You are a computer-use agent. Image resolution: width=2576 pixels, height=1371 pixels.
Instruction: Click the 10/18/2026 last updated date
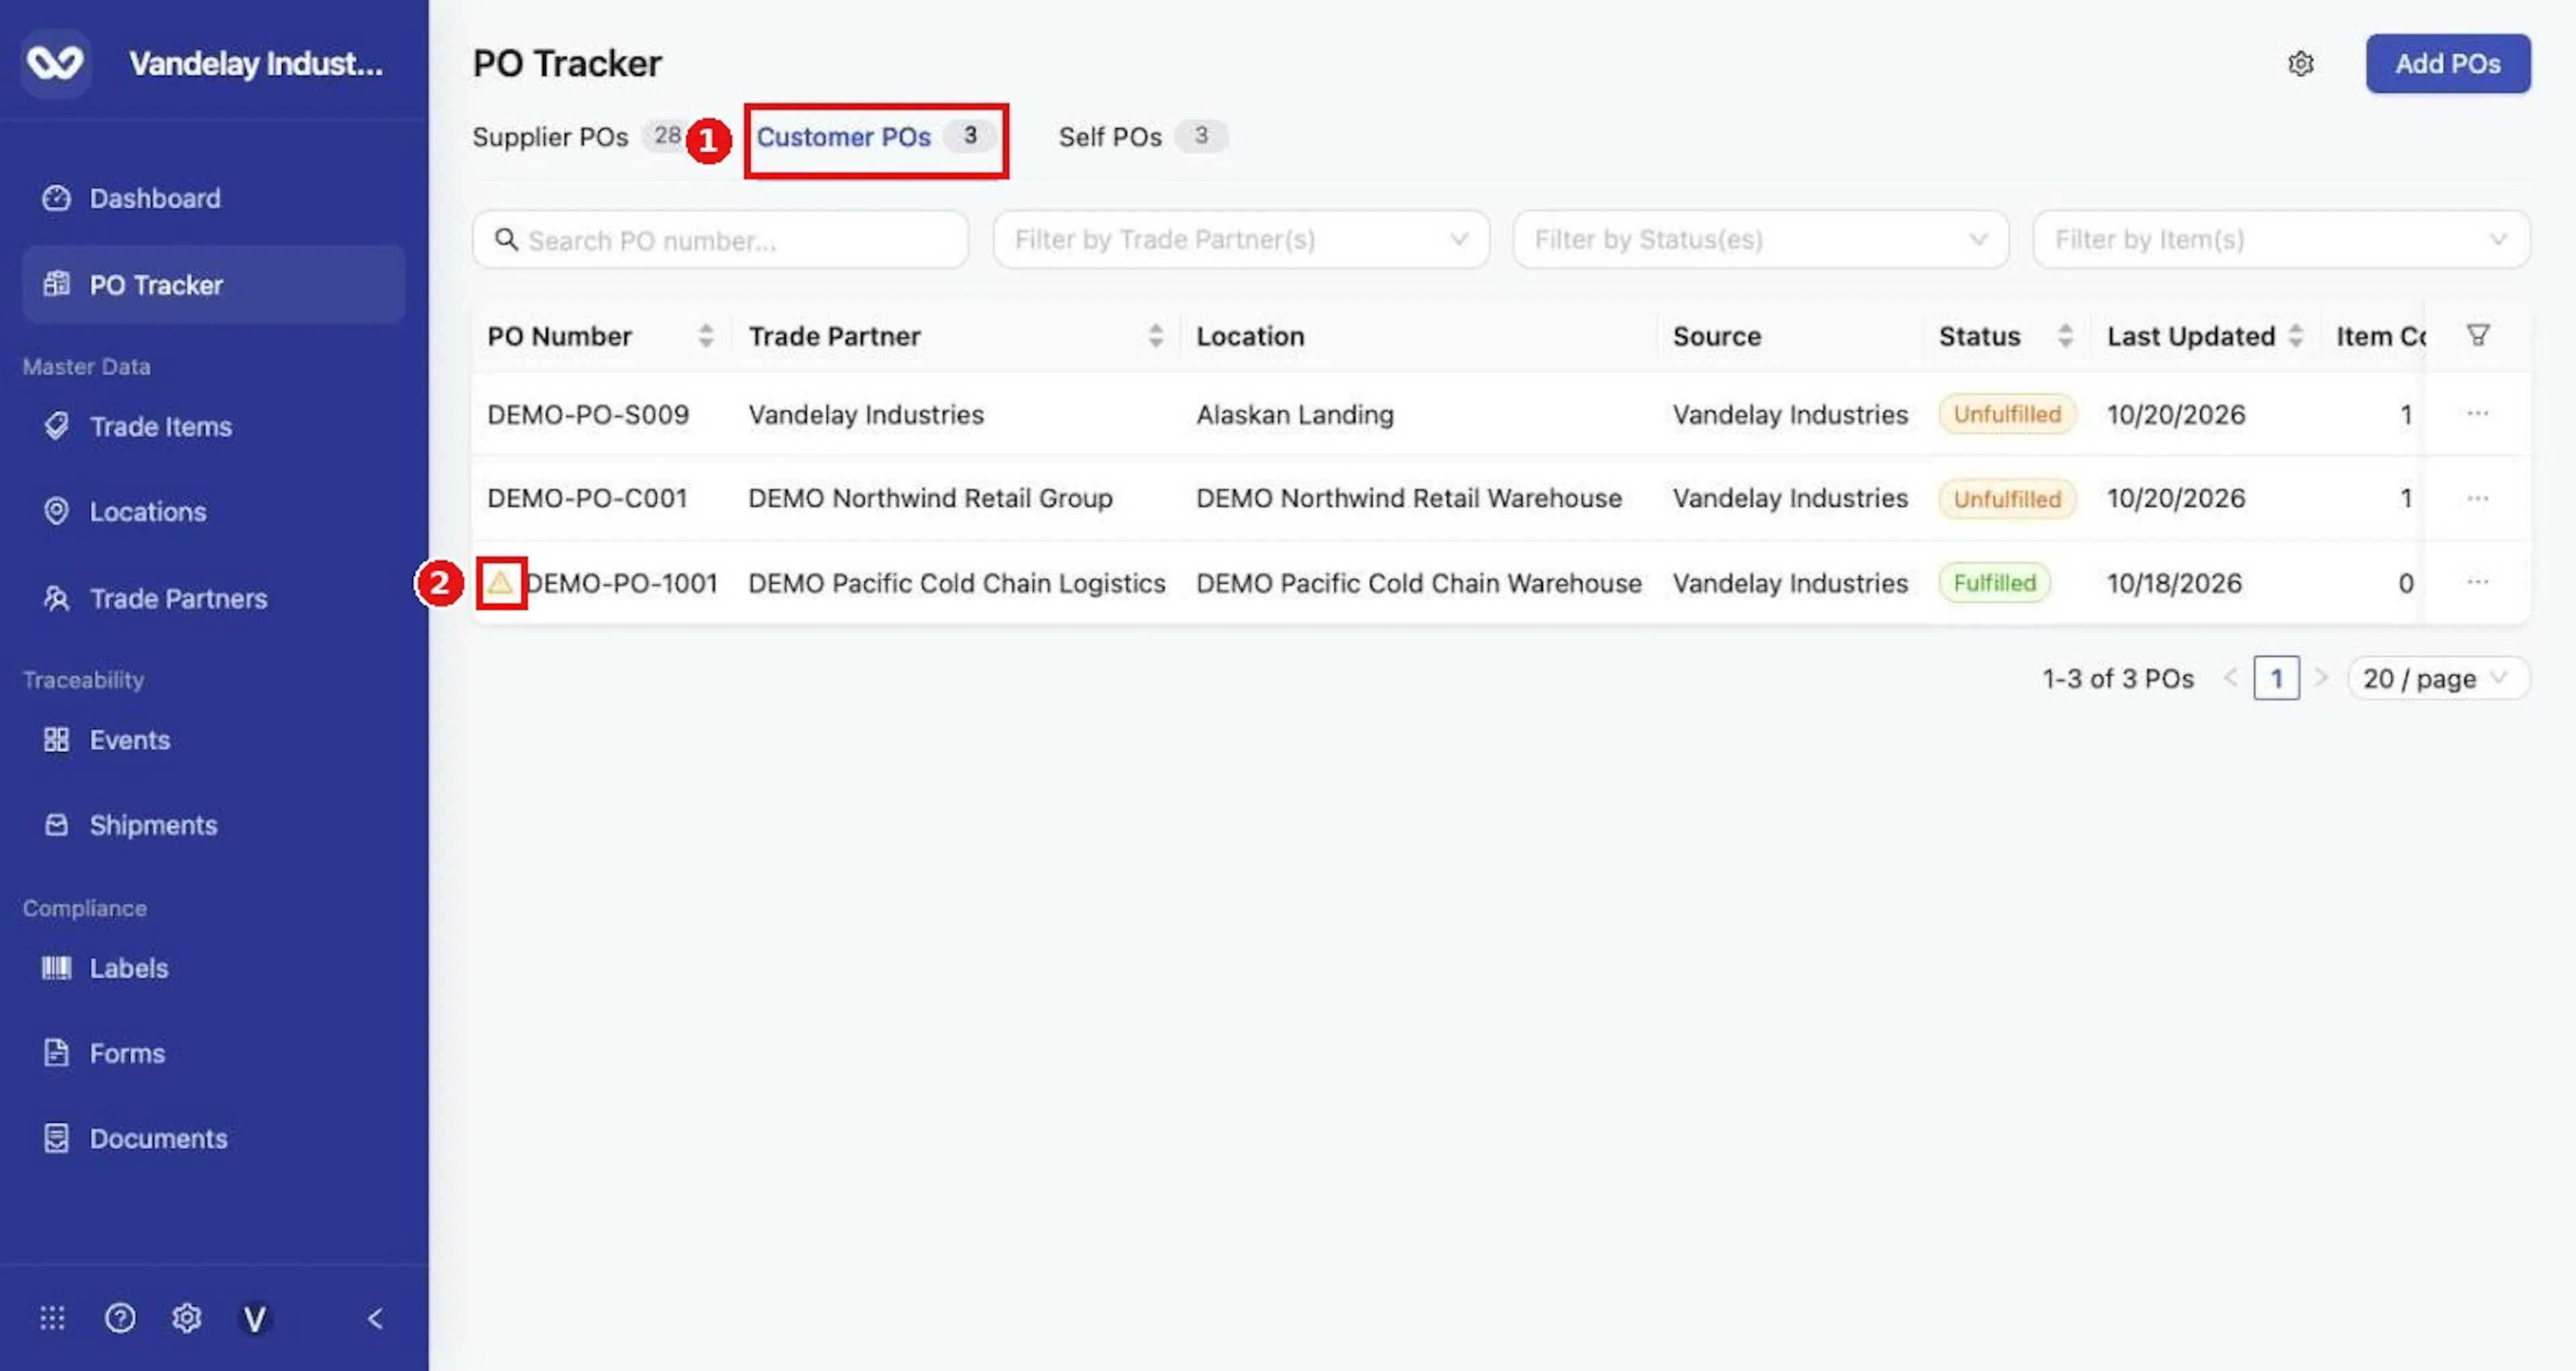click(2174, 583)
